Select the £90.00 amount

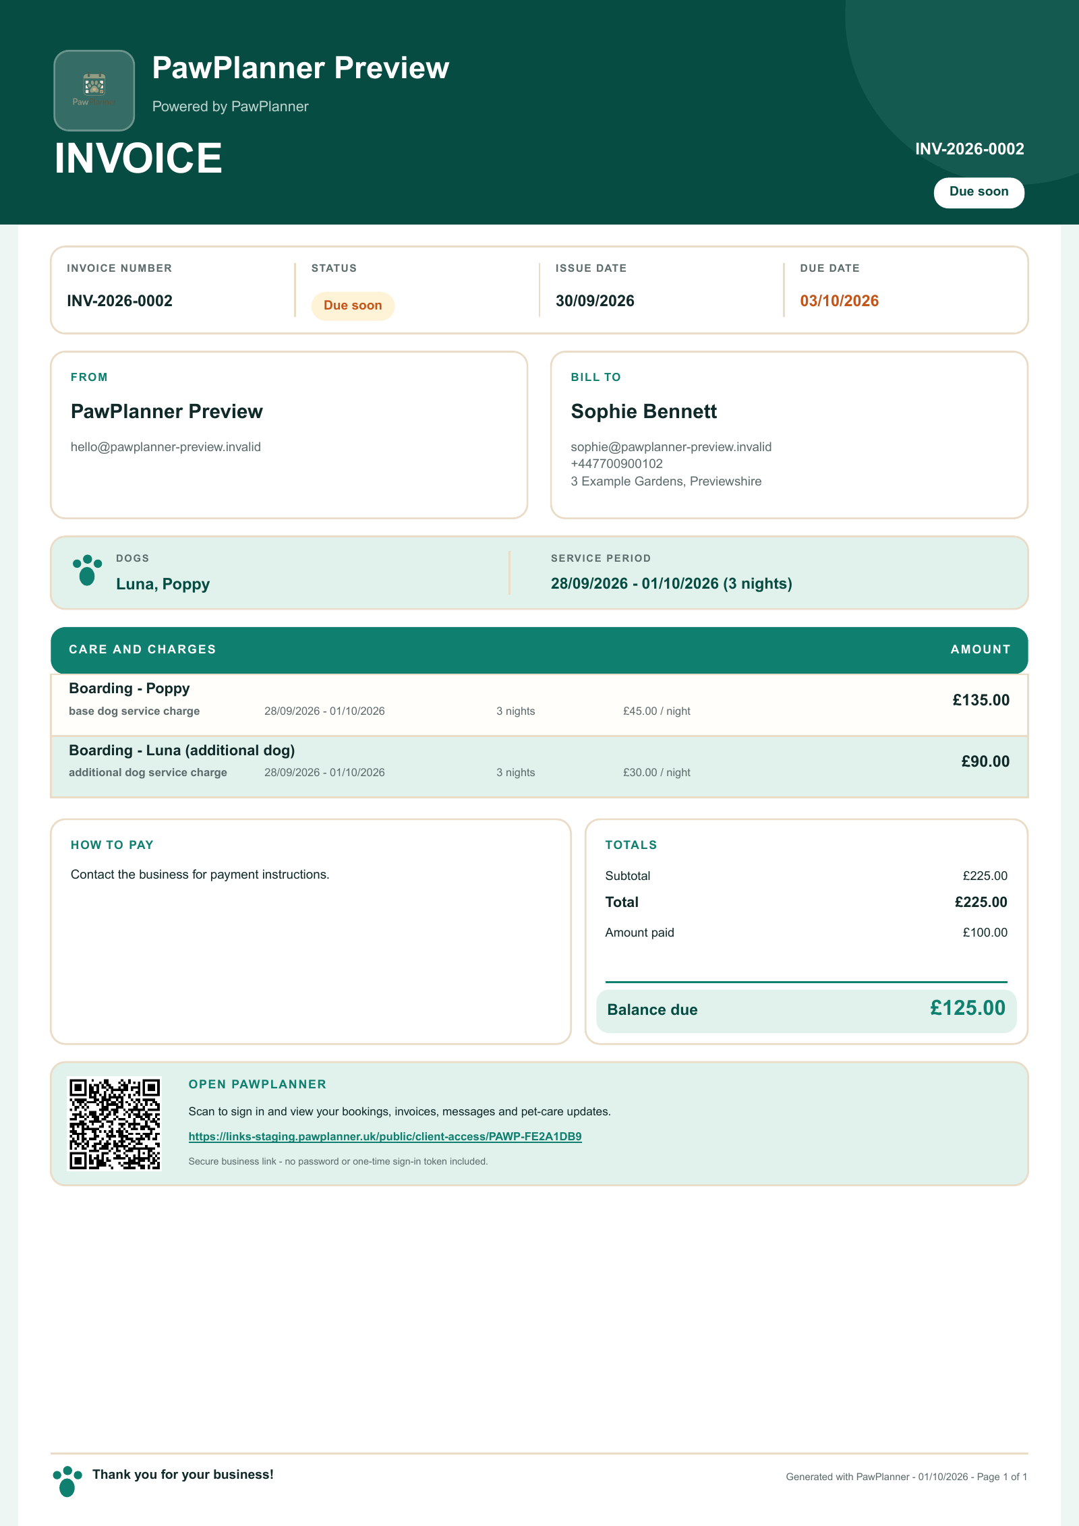(985, 761)
